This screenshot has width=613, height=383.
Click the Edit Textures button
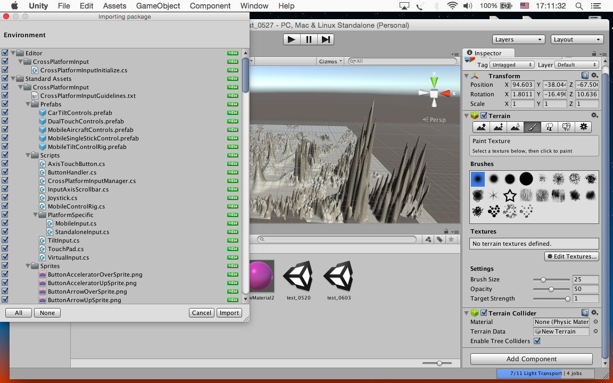(571, 256)
